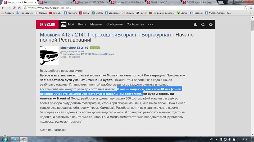Click the green HTTPS lock icon
The width and height of the screenshot is (254, 142).
click(25, 8)
